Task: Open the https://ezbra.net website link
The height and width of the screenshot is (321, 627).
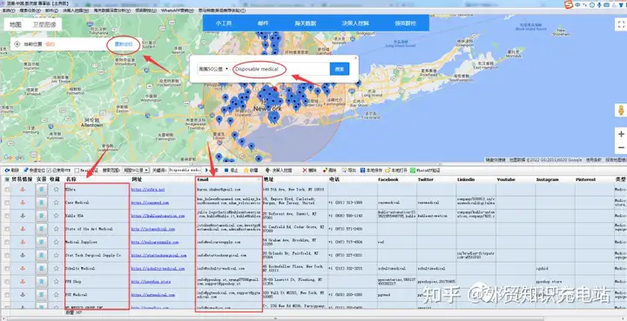Action: (148, 190)
